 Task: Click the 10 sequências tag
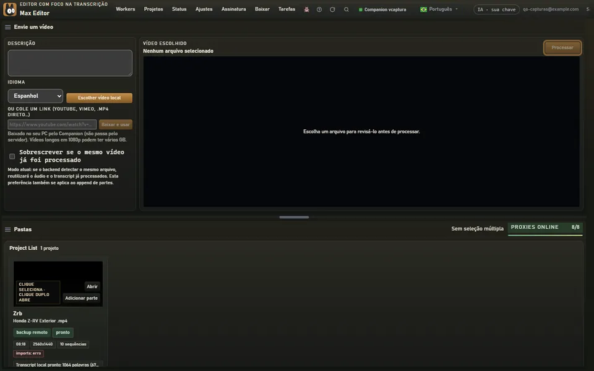pyautogui.click(x=73, y=344)
